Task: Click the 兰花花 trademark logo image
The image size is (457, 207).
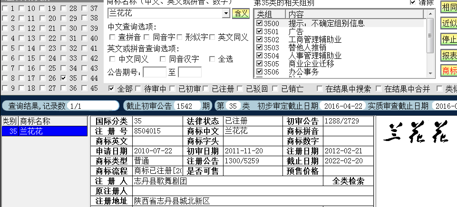Action: 416,132
